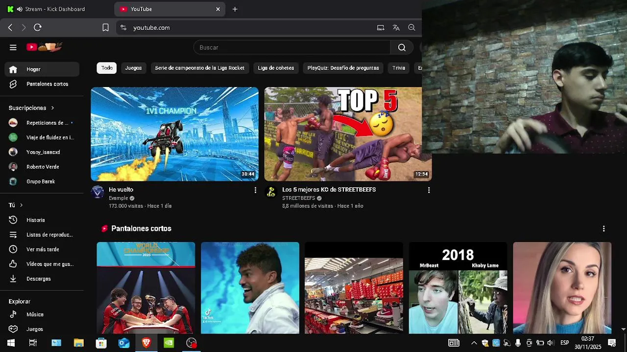The width and height of the screenshot is (627, 352).
Task: Click the cast/screen icon in address bar
Action: pos(381,28)
